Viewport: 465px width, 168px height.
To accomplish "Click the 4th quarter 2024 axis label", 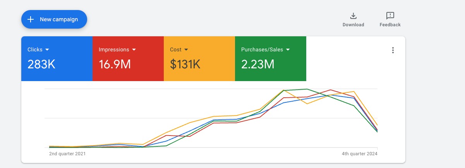I will [x=359, y=154].
